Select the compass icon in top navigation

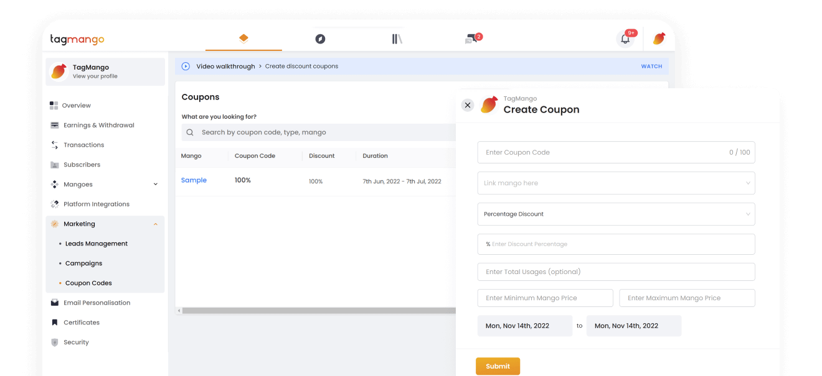pyautogui.click(x=320, y=39)
